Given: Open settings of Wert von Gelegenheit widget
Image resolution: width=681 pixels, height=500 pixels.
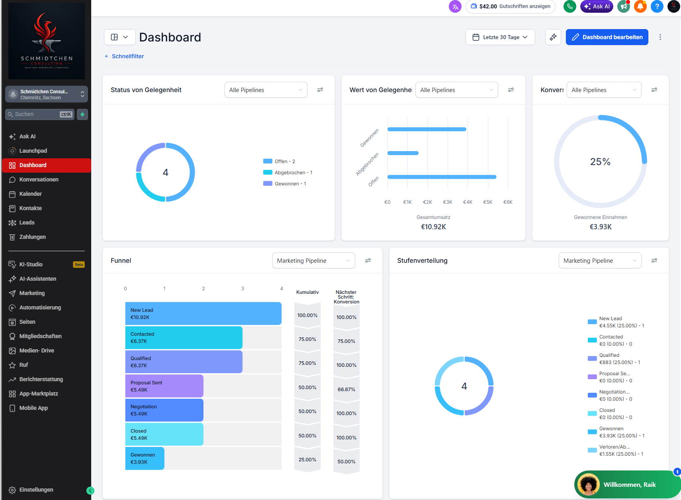Looking at the screenshot, I should pyautogui.click(x=511, y=90).
